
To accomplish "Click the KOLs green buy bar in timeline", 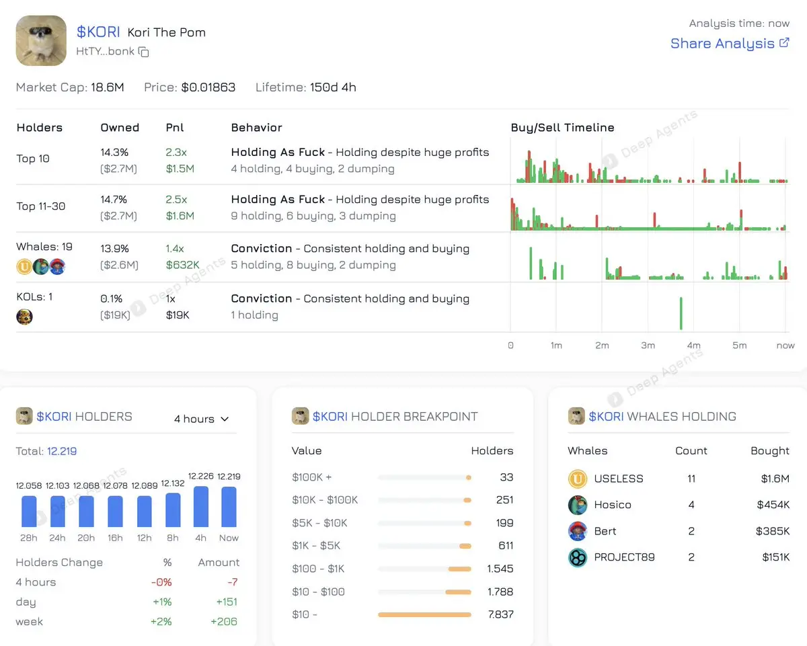I will tap(681, 313).
